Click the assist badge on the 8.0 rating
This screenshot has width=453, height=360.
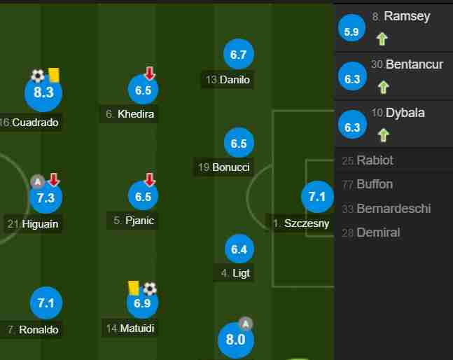pyautogui.click(x=245, y=324)
